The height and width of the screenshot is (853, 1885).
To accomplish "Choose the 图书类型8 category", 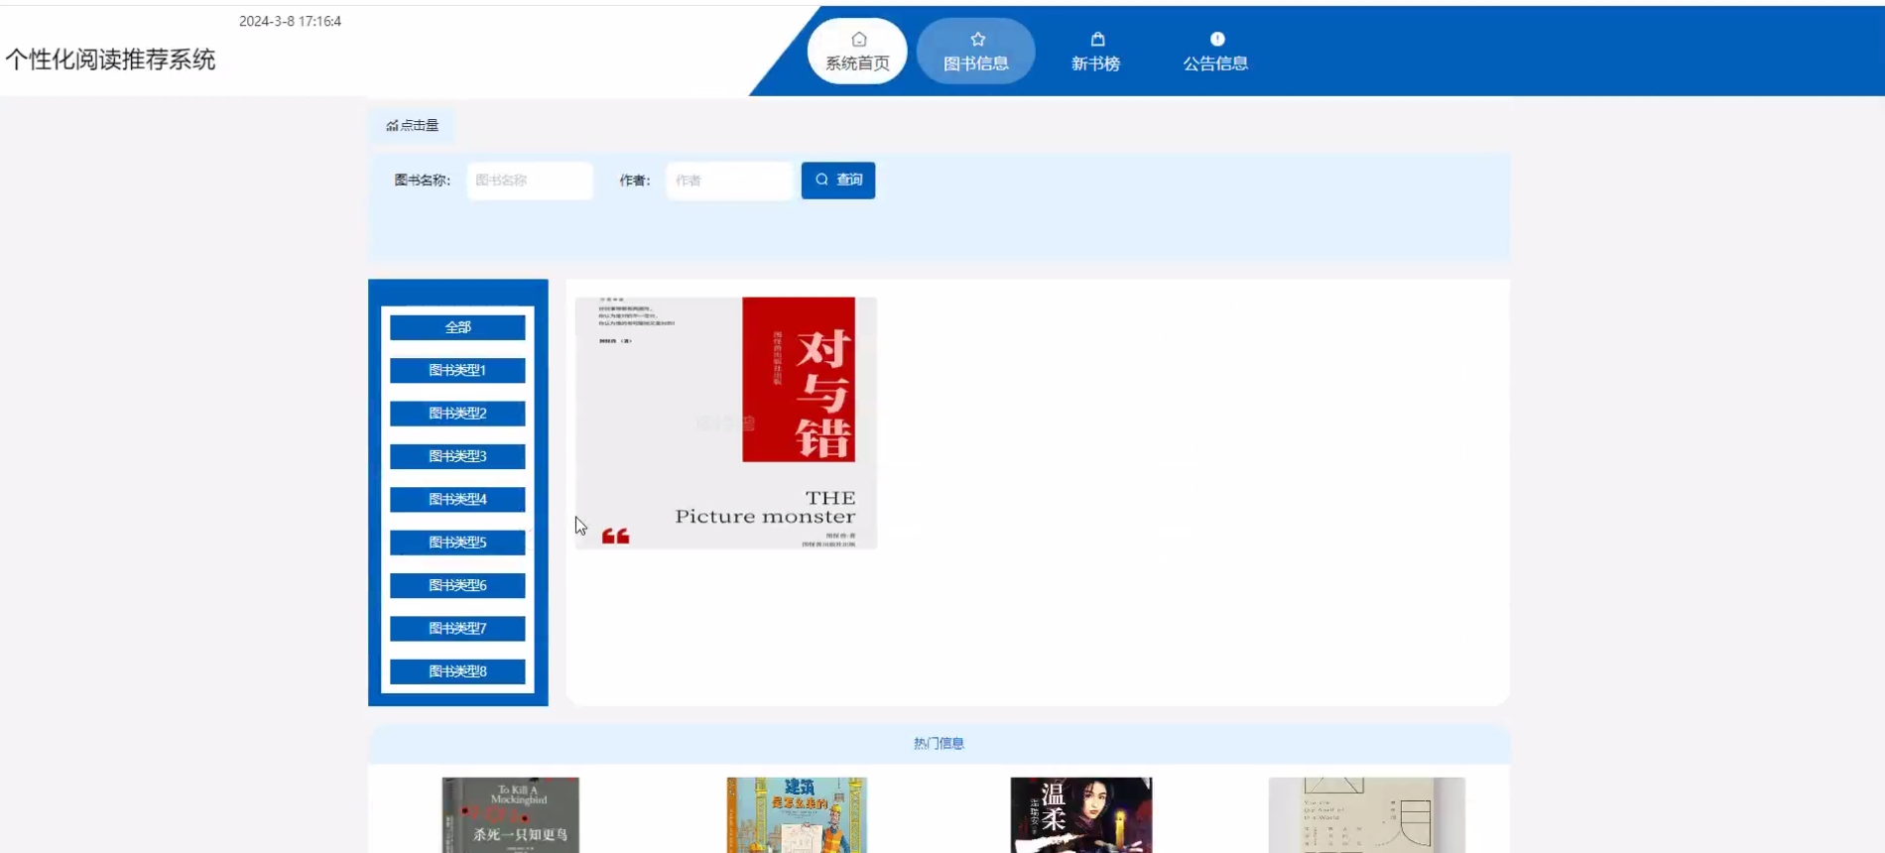I will [457, 671].
